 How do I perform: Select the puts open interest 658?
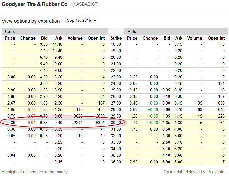pos(221,103)
